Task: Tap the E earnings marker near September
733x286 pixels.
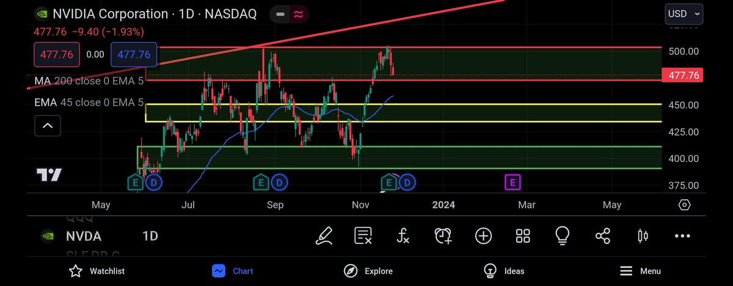Action: point(261,182)
